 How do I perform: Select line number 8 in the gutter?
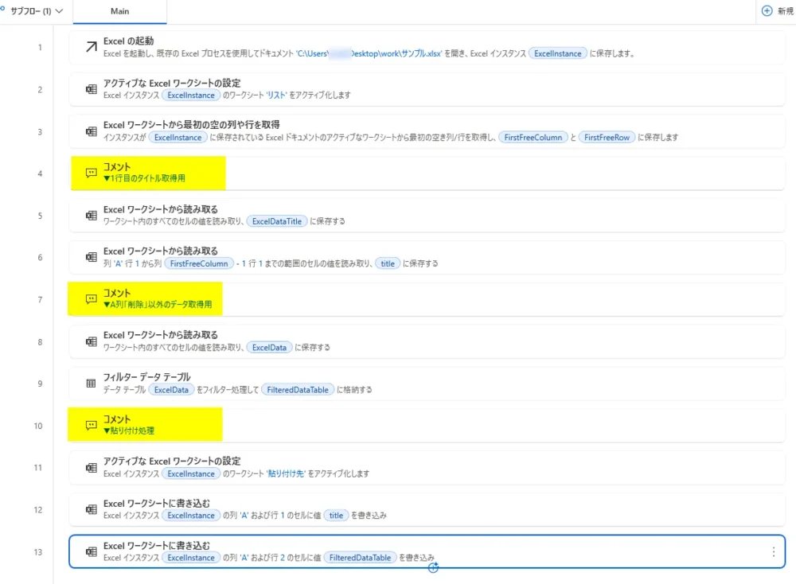click(40, 341)
